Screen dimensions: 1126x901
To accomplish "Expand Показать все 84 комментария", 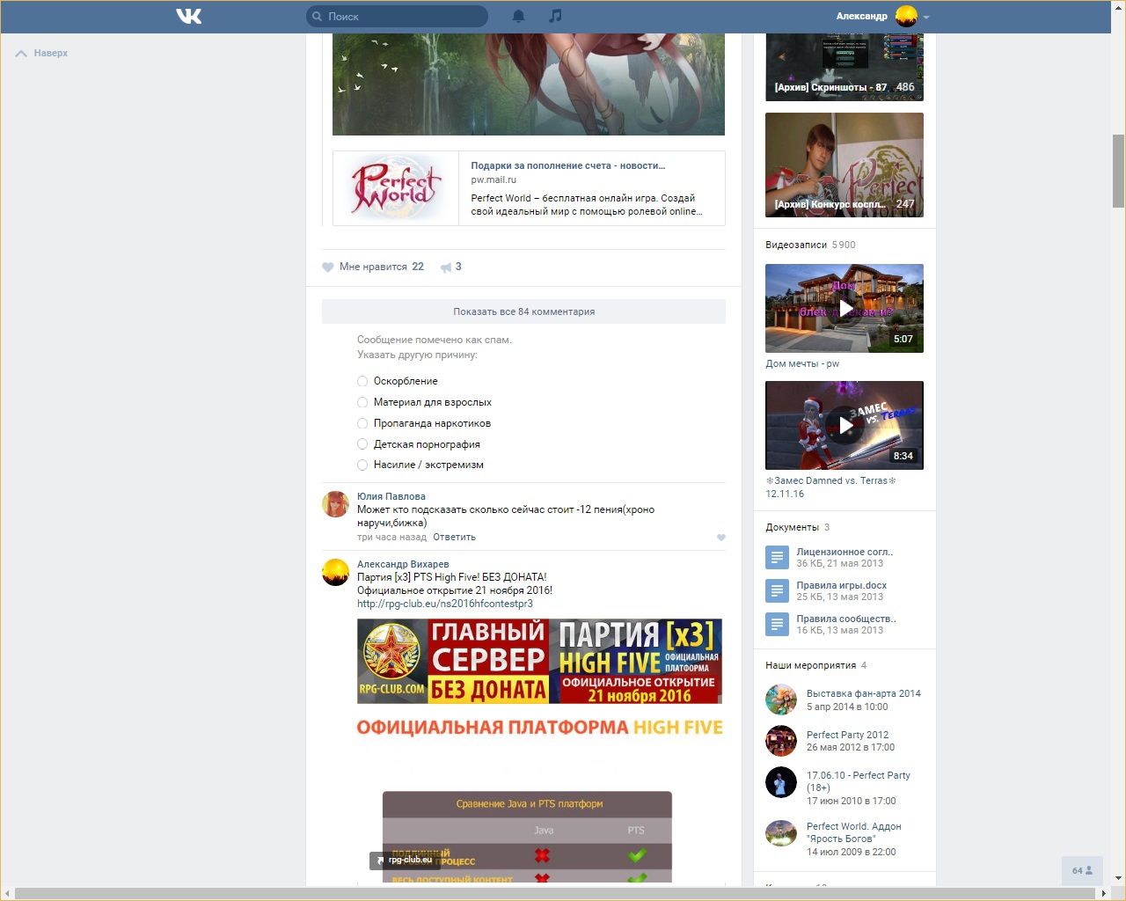I will point(523,311).
